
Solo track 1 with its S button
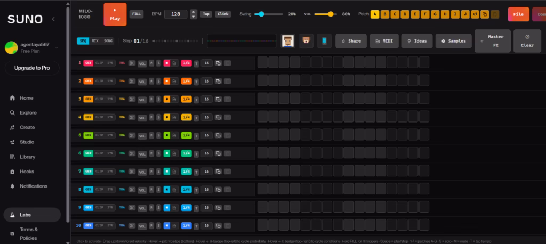(158, 63)
